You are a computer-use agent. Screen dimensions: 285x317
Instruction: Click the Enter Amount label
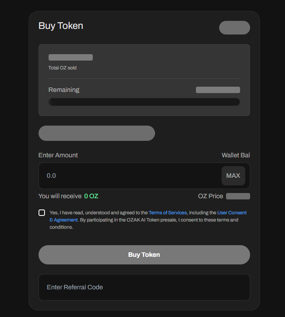58,155
